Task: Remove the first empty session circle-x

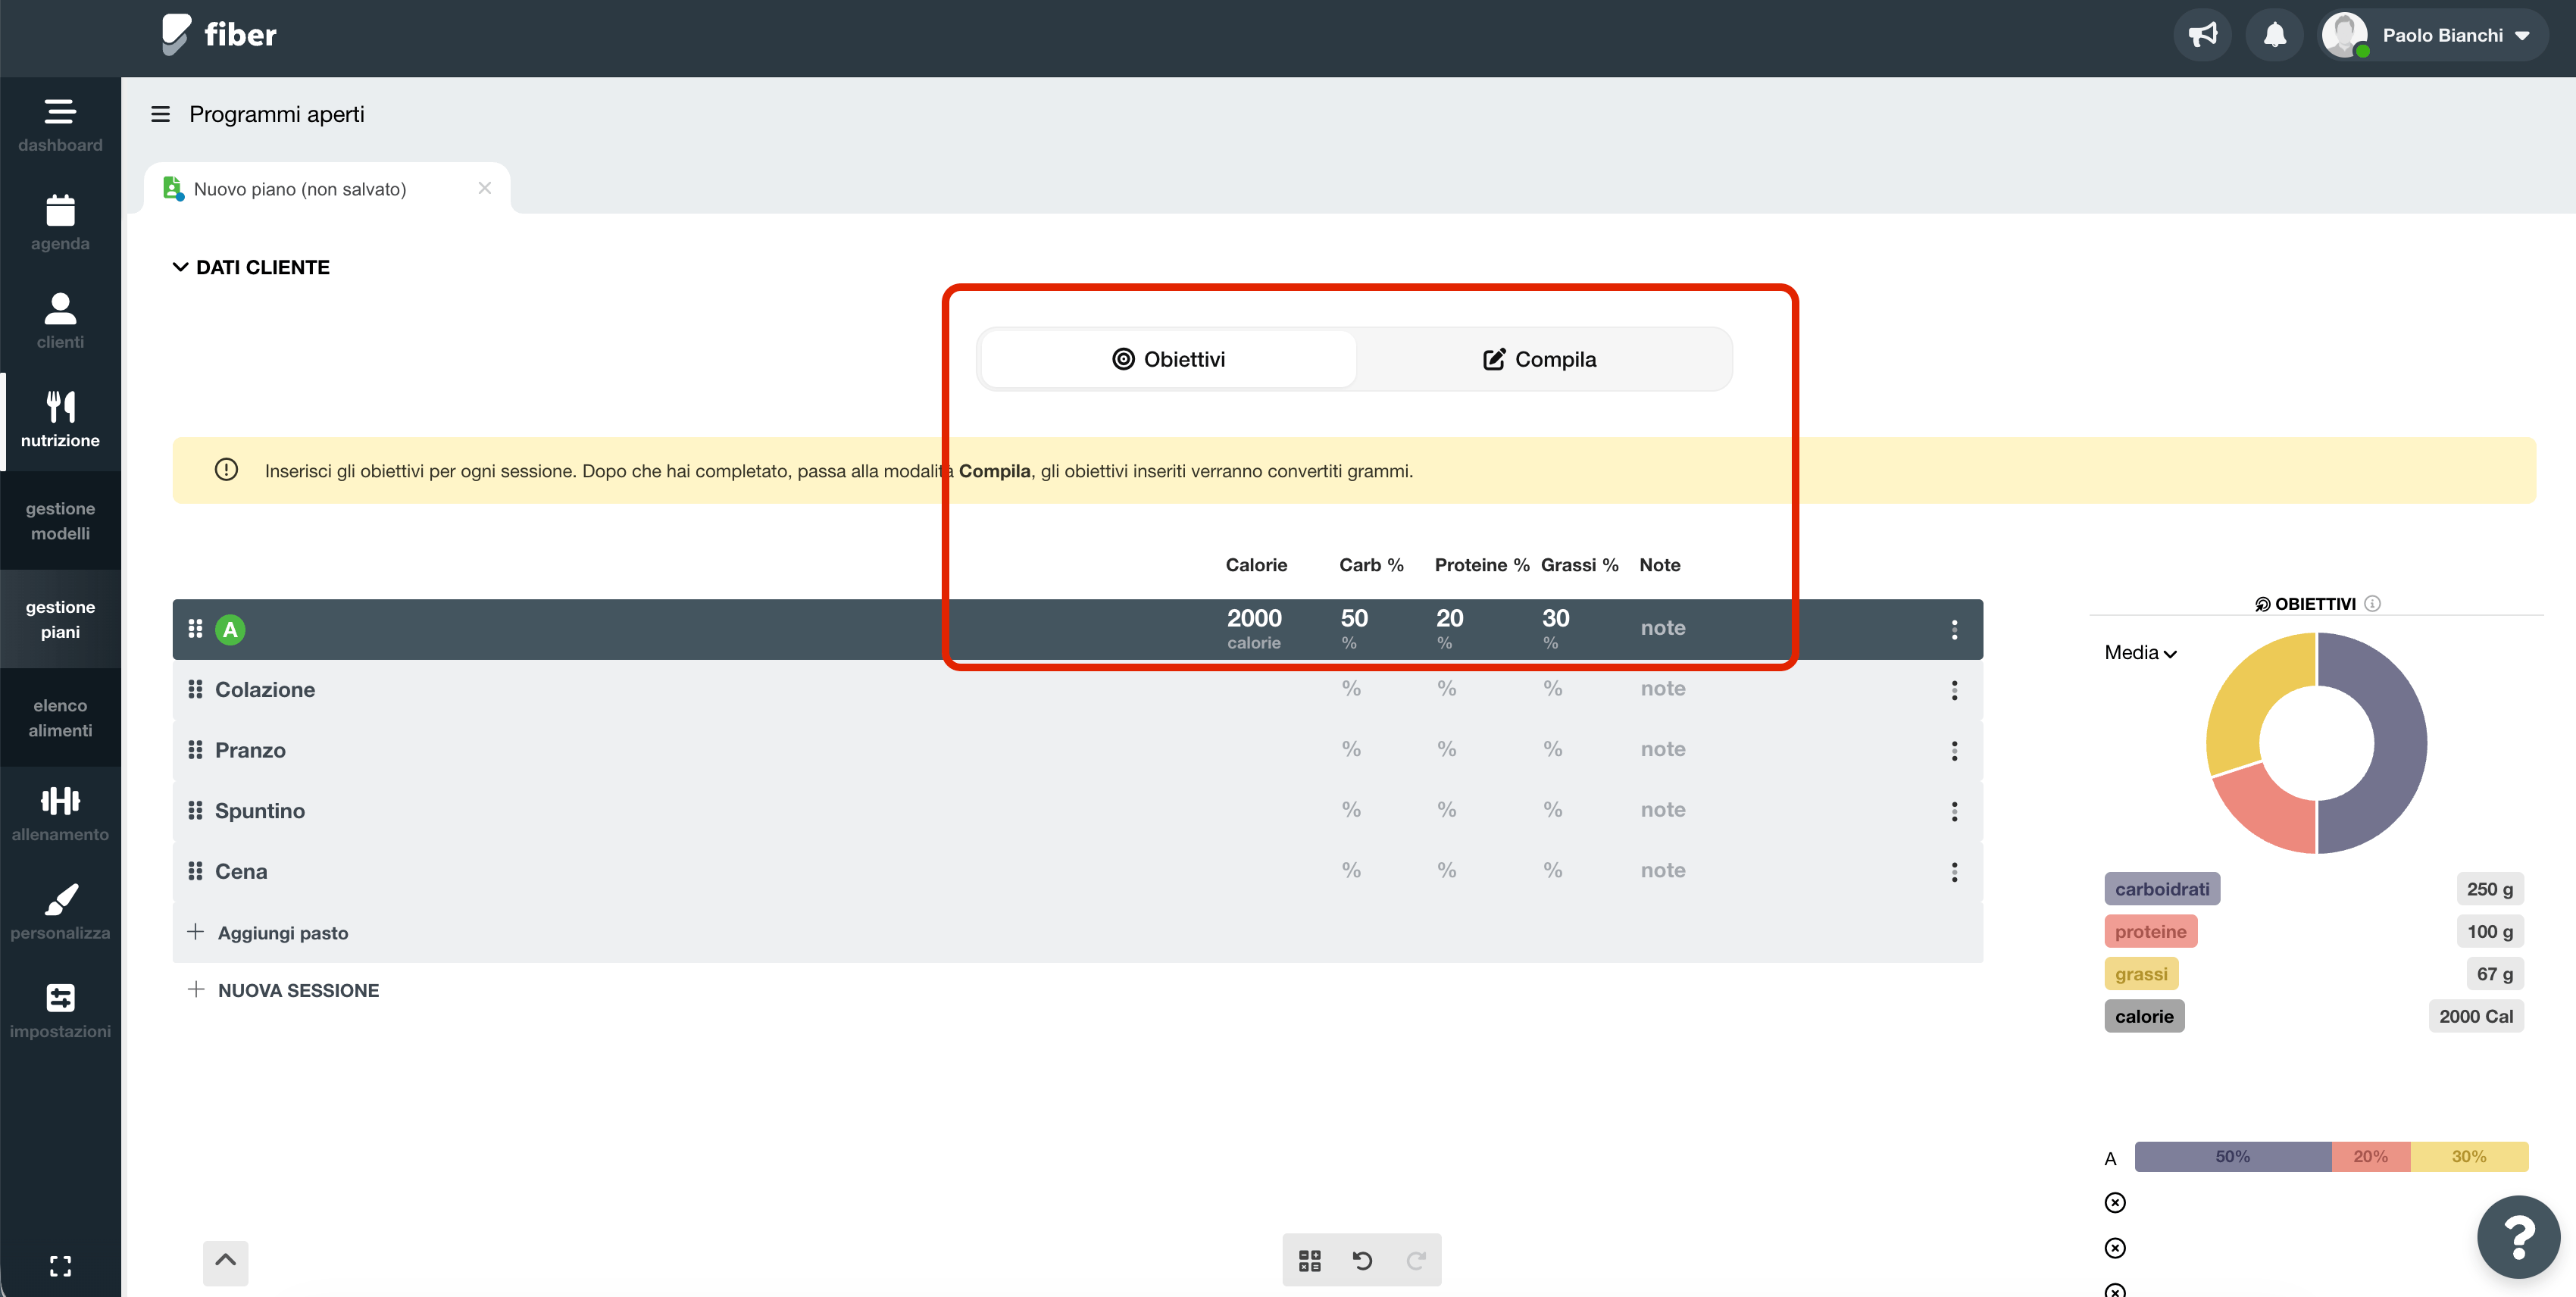Action: click(x=2115, y=1202)
